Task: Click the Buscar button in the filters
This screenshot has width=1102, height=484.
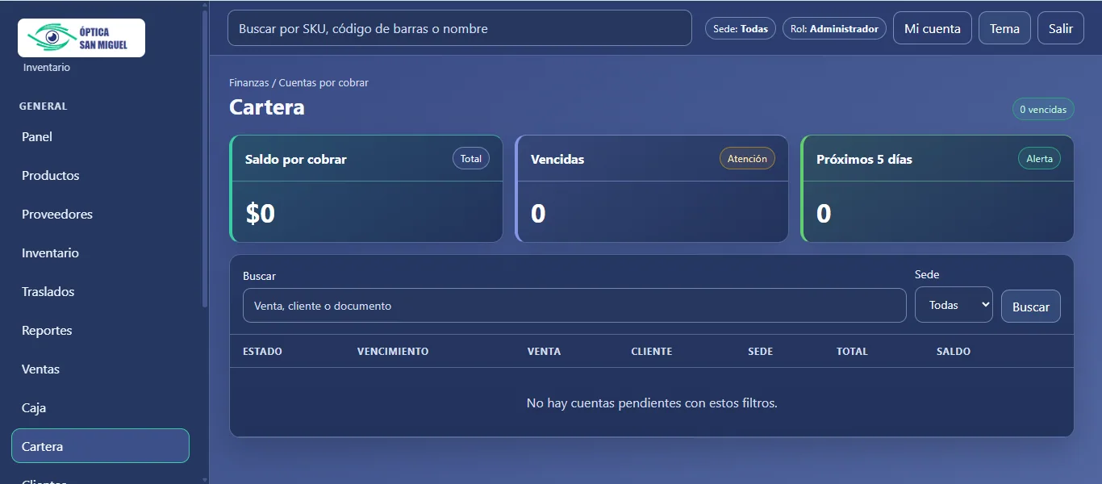Action: pyautogui.click(x=1031, y=307)
